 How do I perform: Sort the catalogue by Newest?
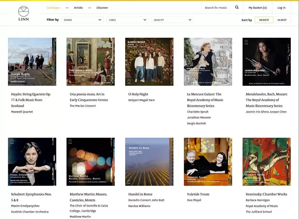[264, 20]
